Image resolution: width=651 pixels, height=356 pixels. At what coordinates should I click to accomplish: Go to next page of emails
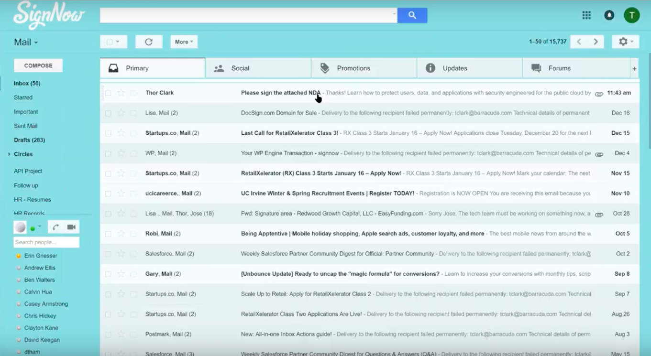click(596, 42)
